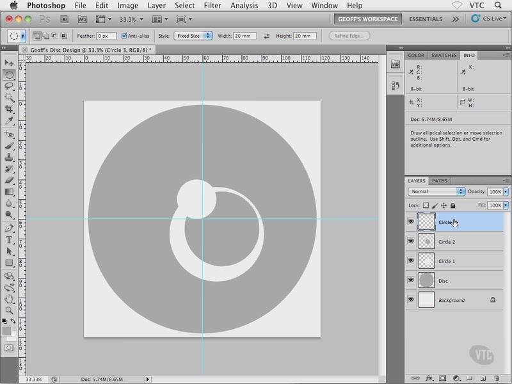This screenshot has height=384, width=512.
Task: Click the Width input field
Action: pyautogui.click(x=245, y=36)
